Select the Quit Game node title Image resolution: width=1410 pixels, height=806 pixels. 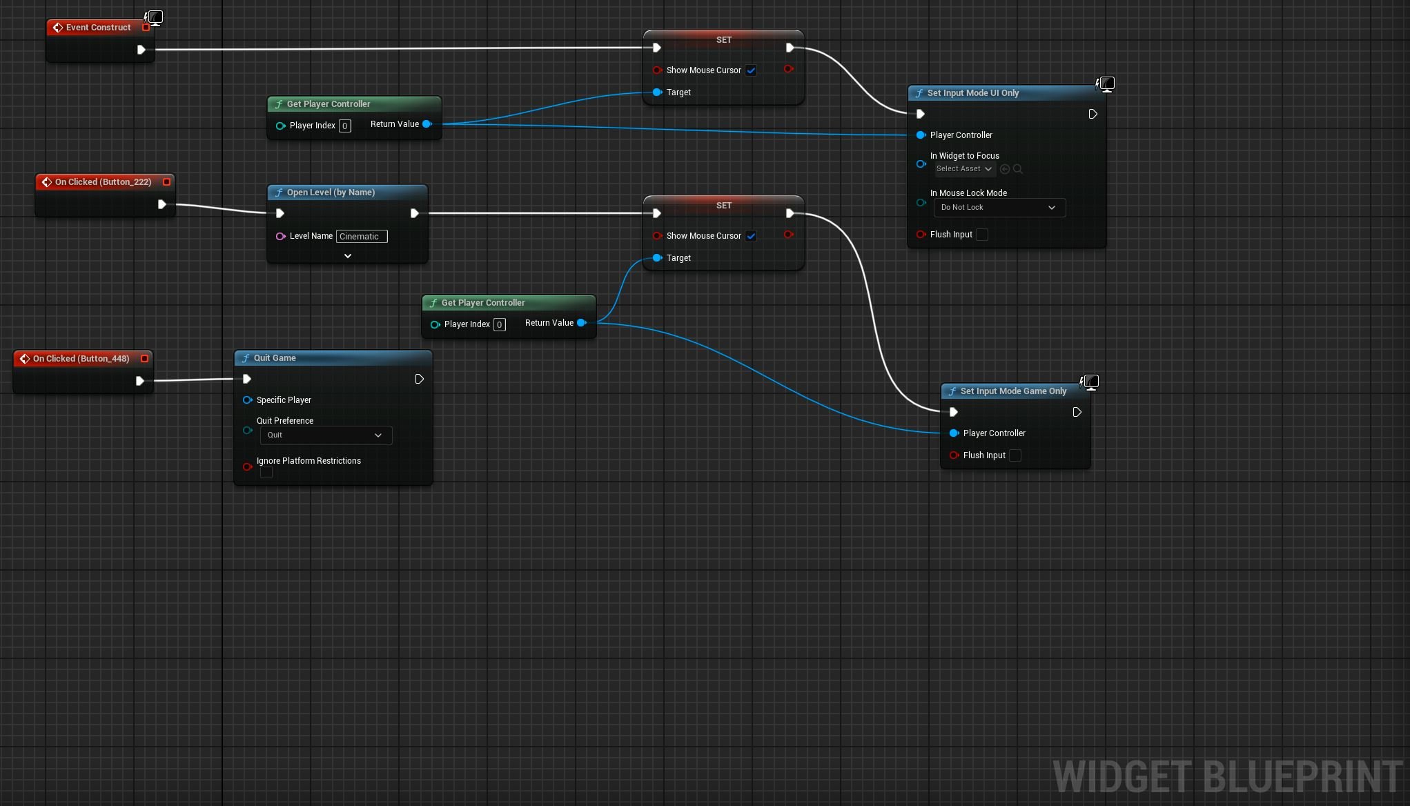click(275, 358)
